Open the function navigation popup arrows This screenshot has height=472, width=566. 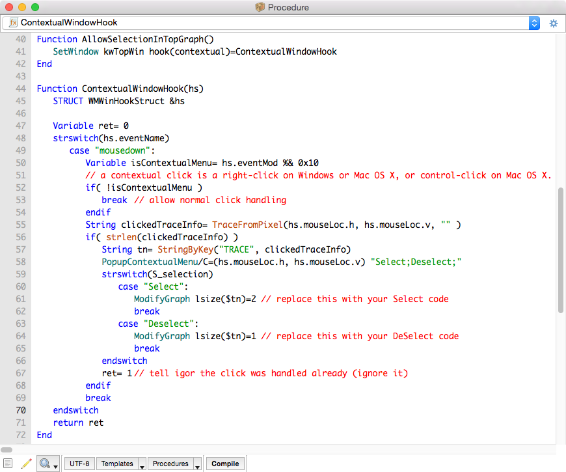click(x=534, y=23)
